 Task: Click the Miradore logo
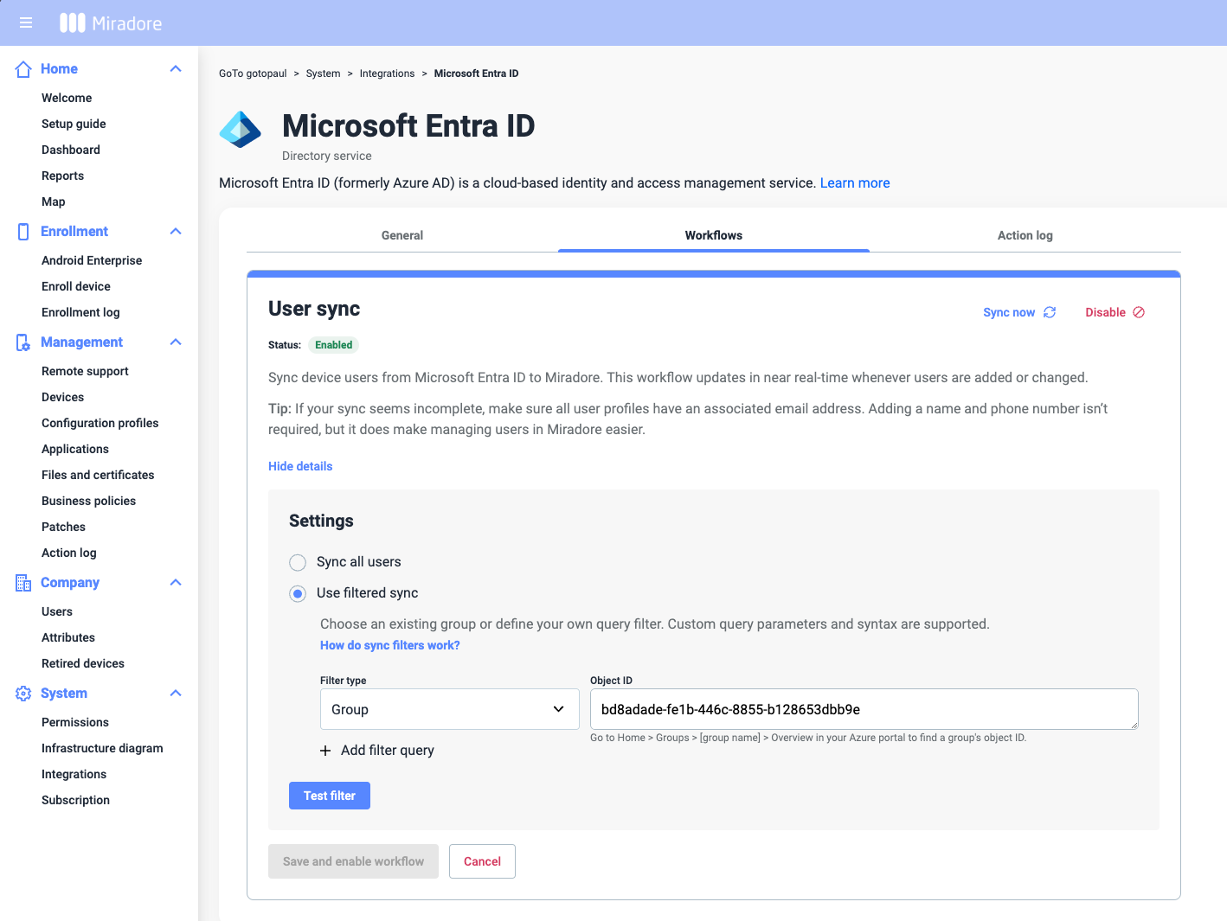[x=111, y=23]
